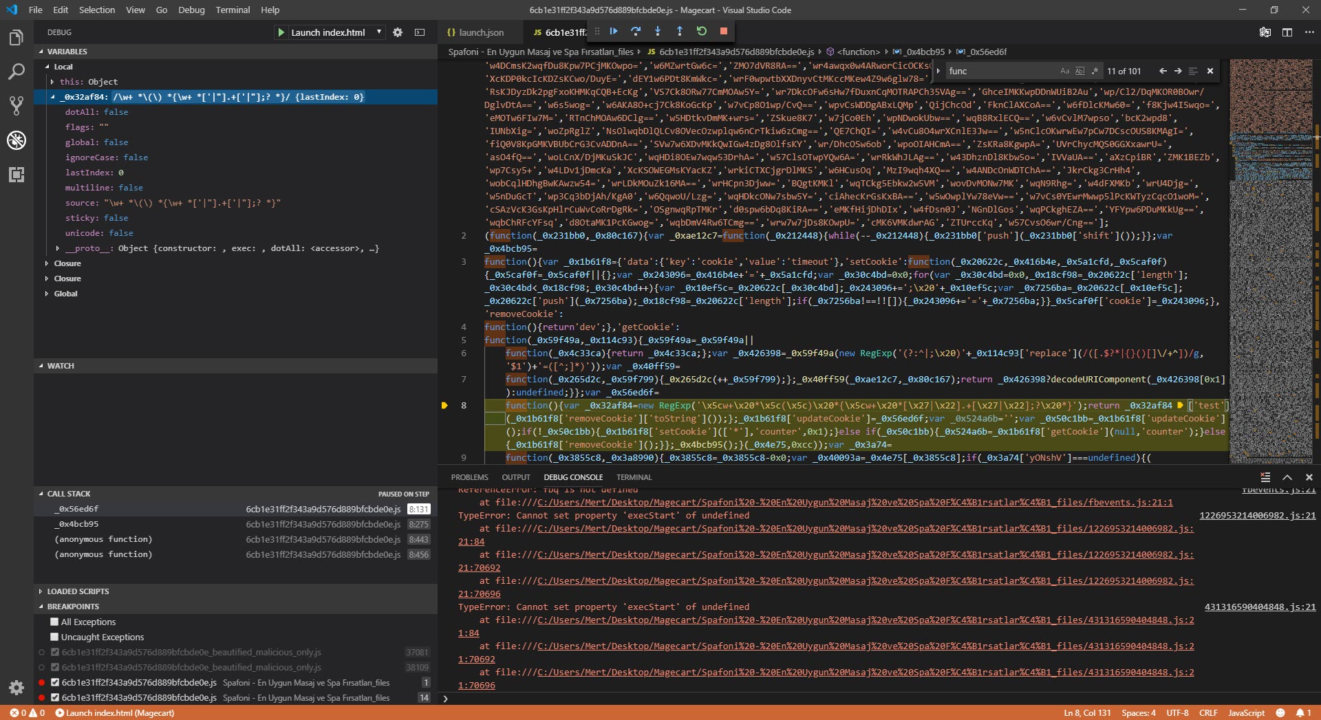This screenshot has height=720, width=1321.
Task: Open Source Control view in activity bar
Action: 17,105
